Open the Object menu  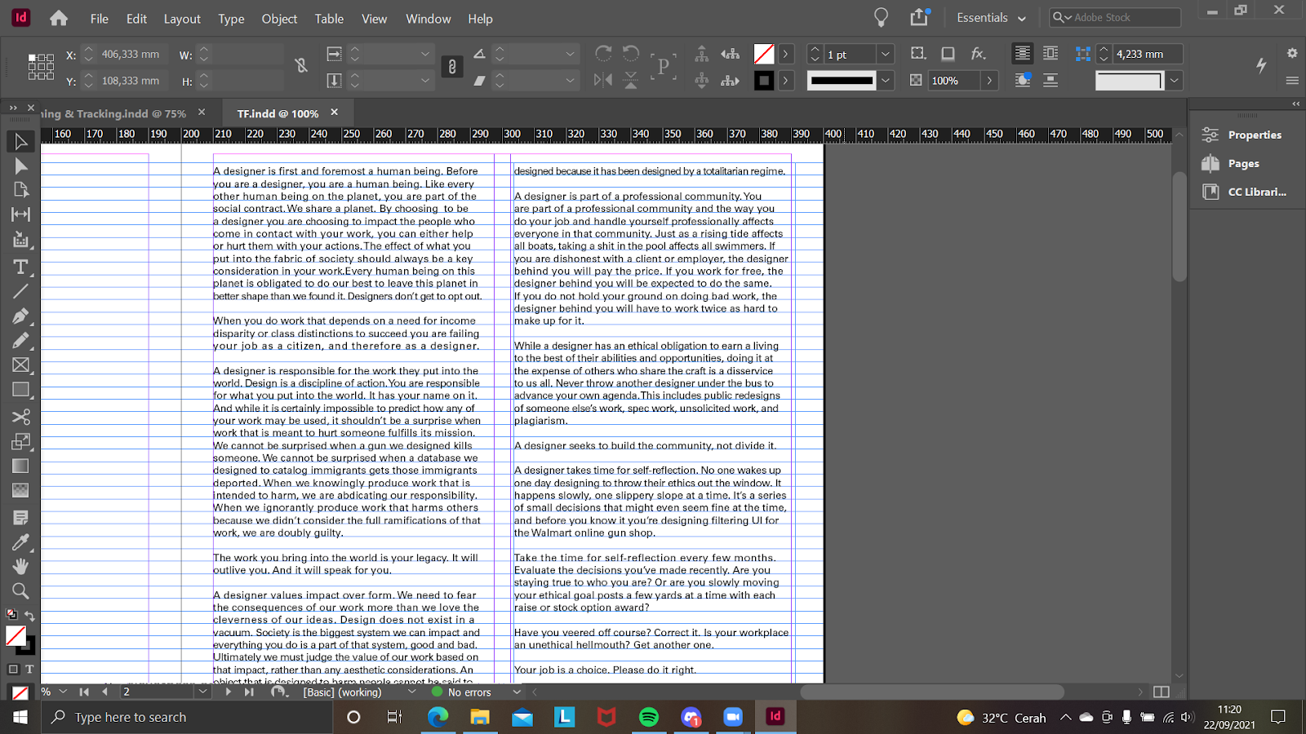point(279,18)
